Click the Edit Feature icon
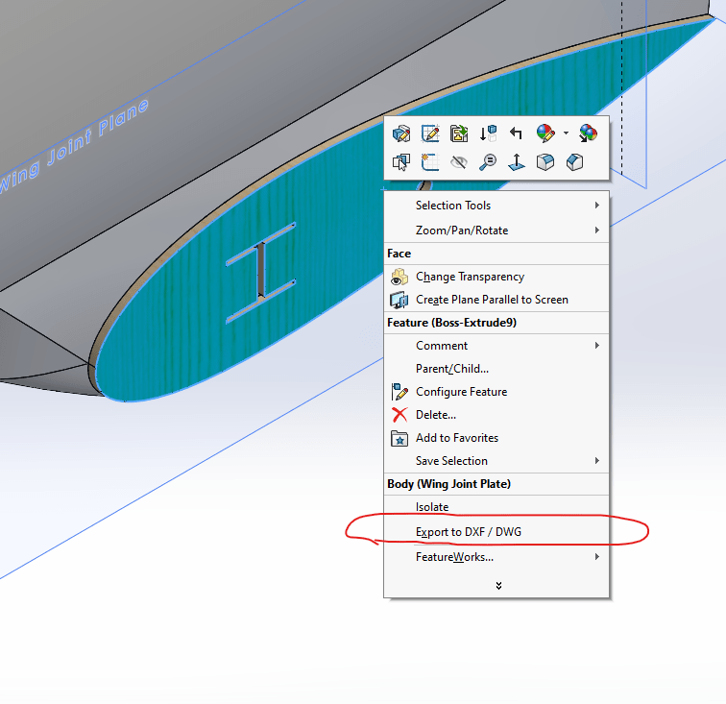Viewport: 726px width, 704px height. point(401,134)
